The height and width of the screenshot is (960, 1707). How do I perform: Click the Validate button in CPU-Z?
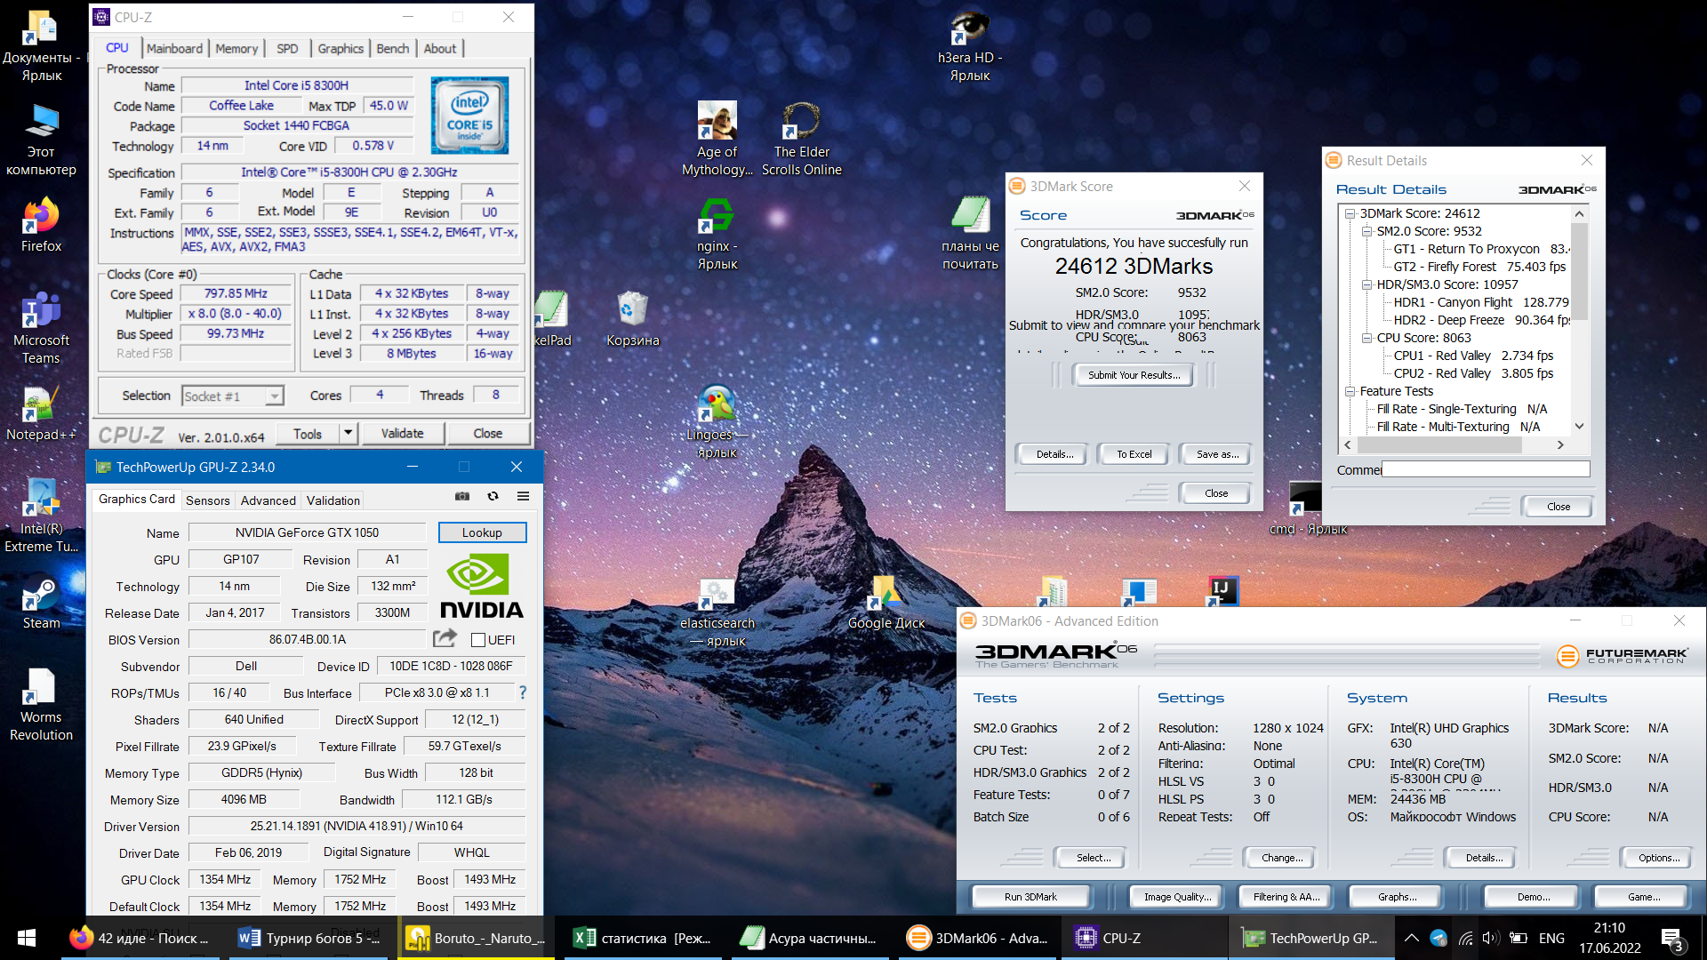coord(402,433)
